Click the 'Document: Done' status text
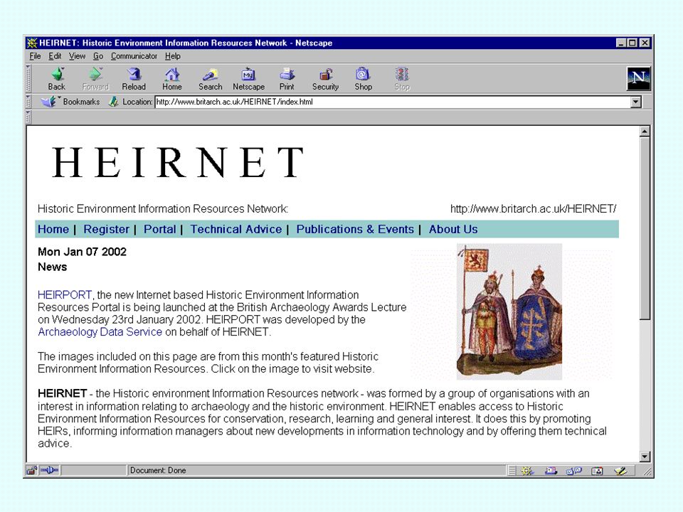Image resolution: width=683 pixels, height=512 pixels. tap(158, 470)
